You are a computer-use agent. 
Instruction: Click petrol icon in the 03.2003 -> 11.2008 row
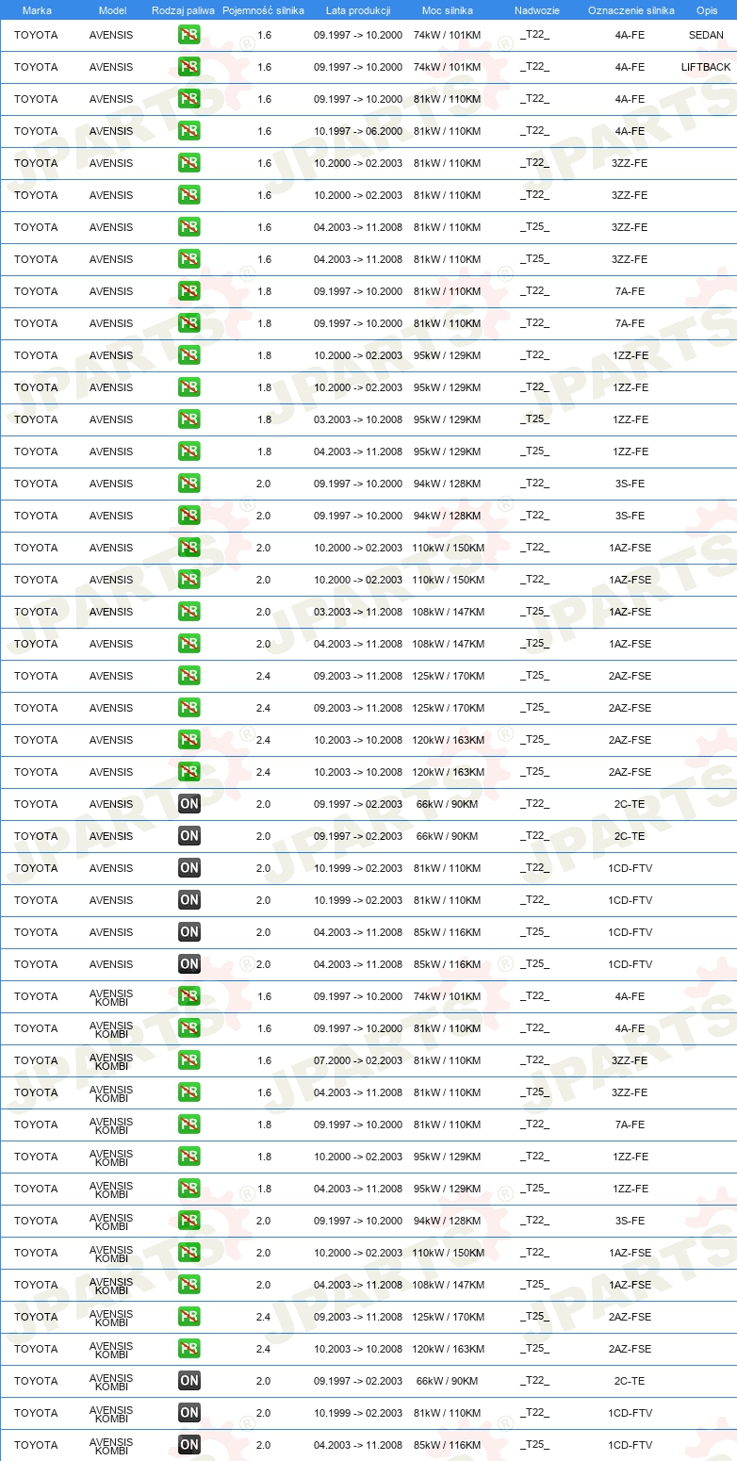[188, 612]
